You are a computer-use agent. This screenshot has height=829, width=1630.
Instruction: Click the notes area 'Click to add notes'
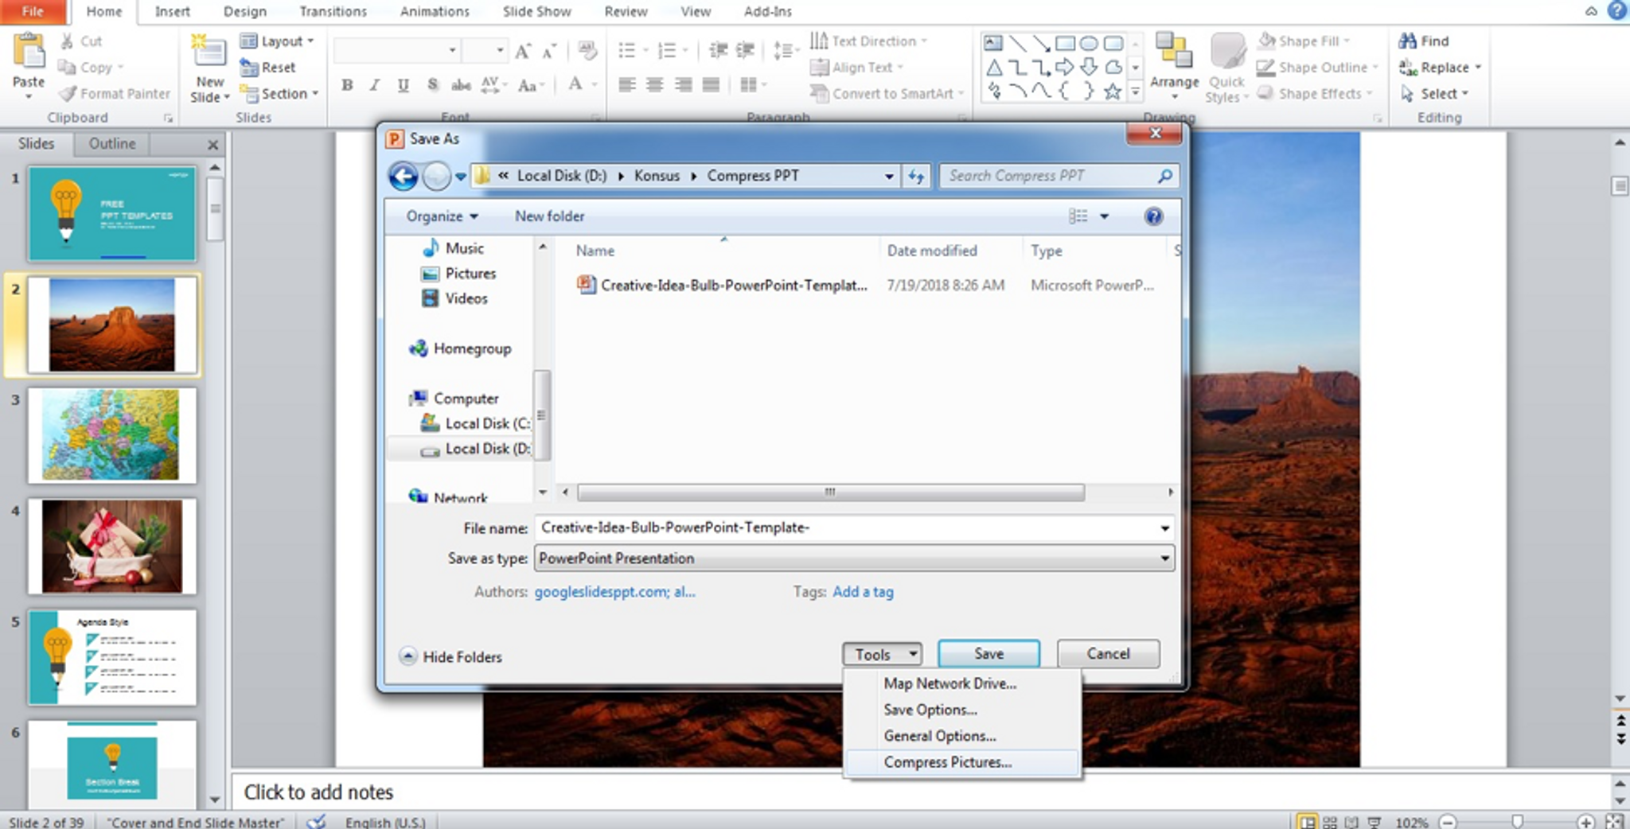(318, 792)
